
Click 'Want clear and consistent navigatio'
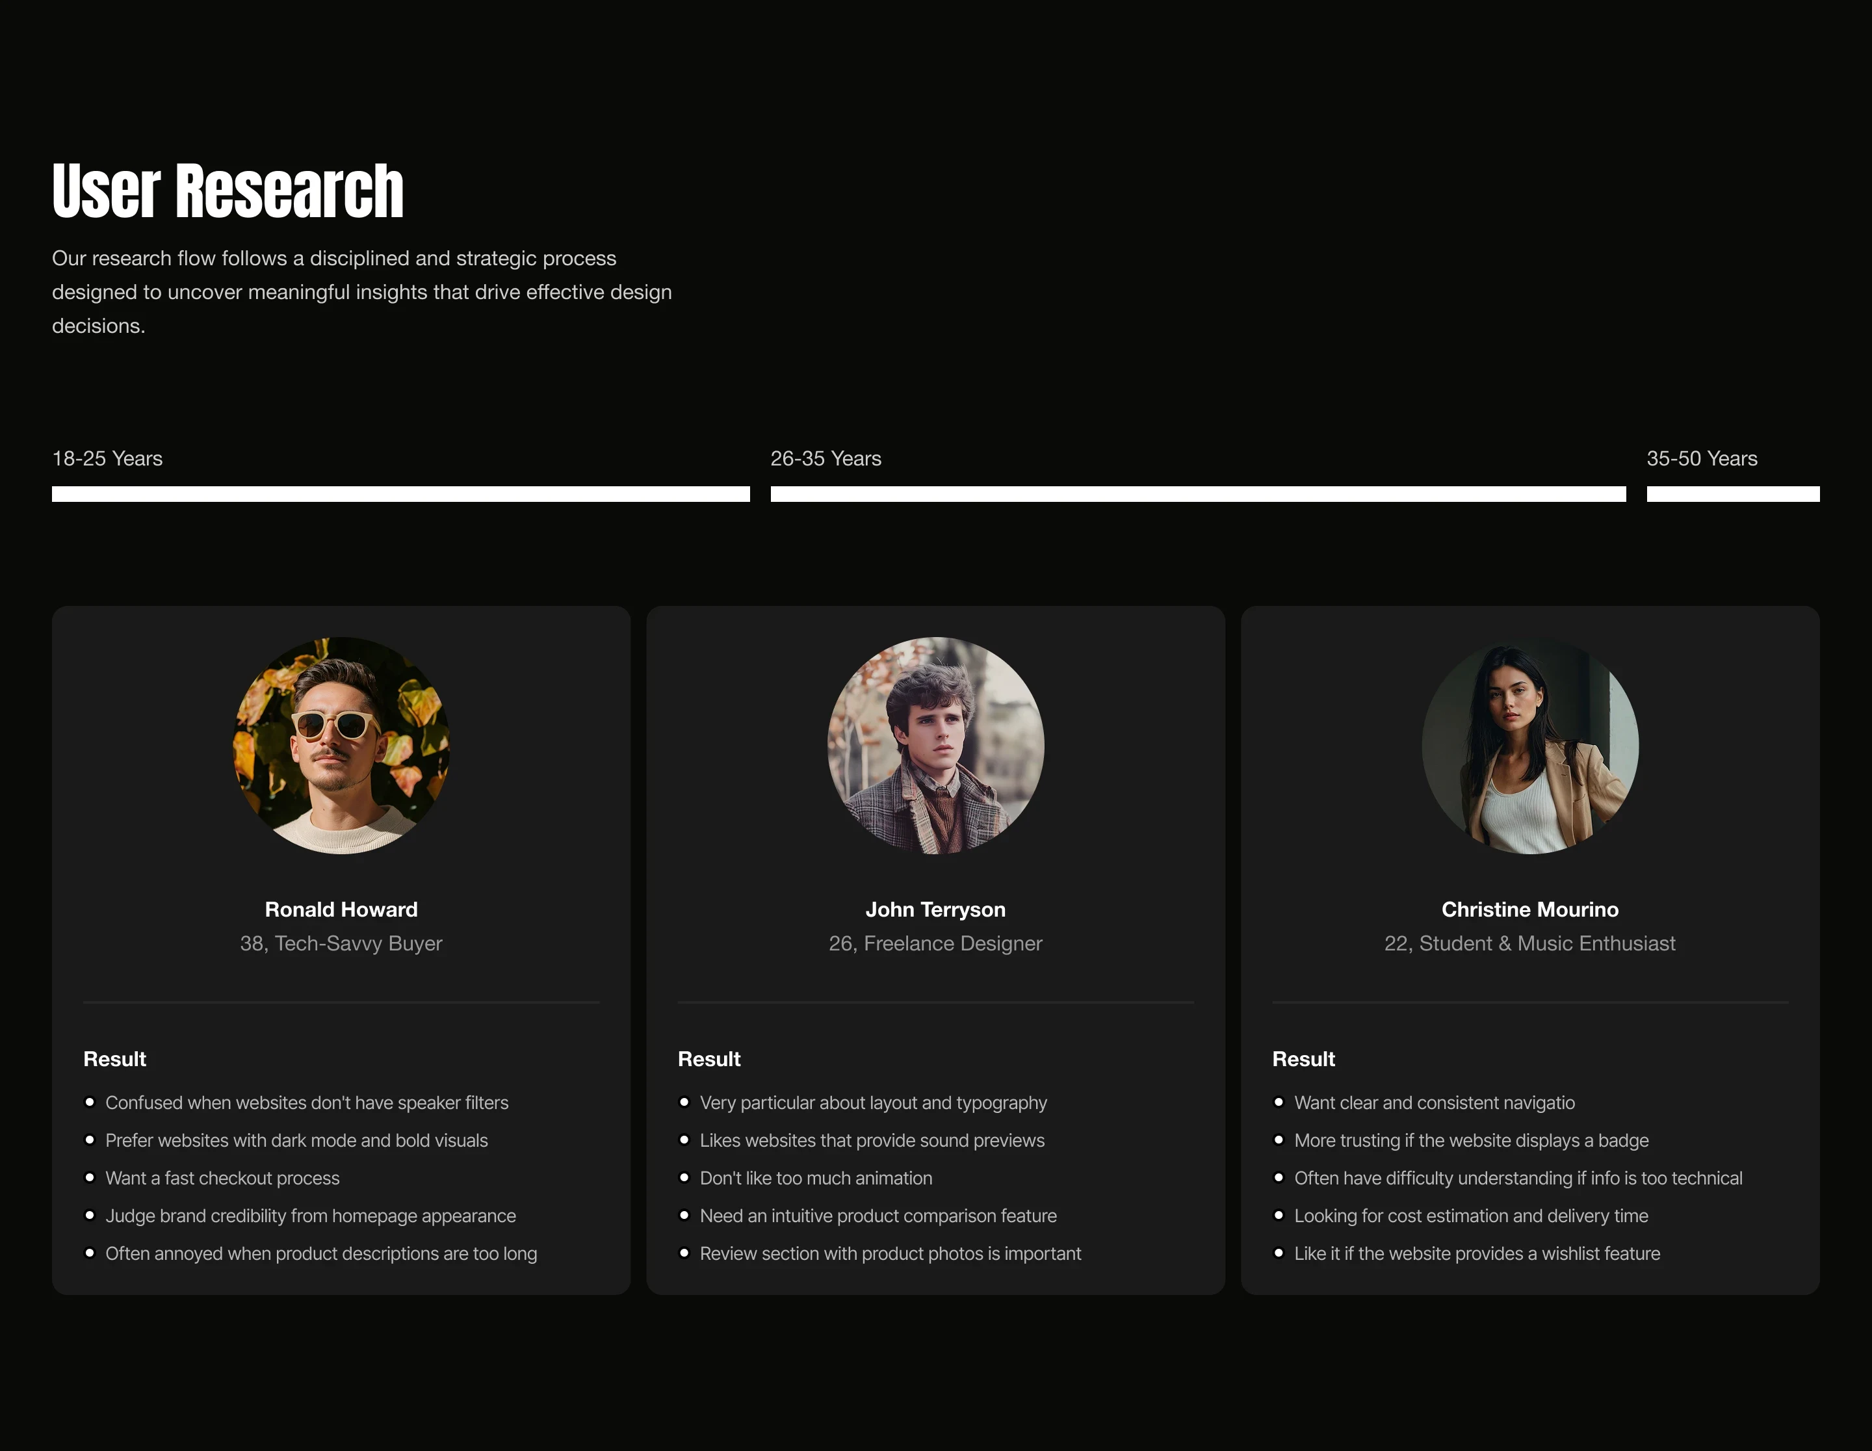[x=1434, y=1103]
